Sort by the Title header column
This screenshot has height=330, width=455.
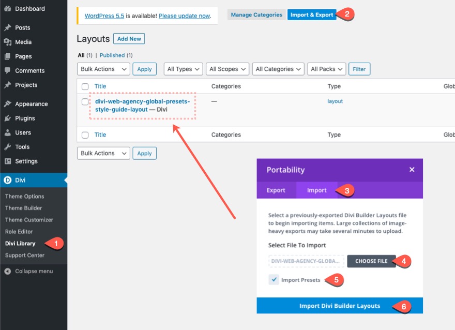coord(100,86)
